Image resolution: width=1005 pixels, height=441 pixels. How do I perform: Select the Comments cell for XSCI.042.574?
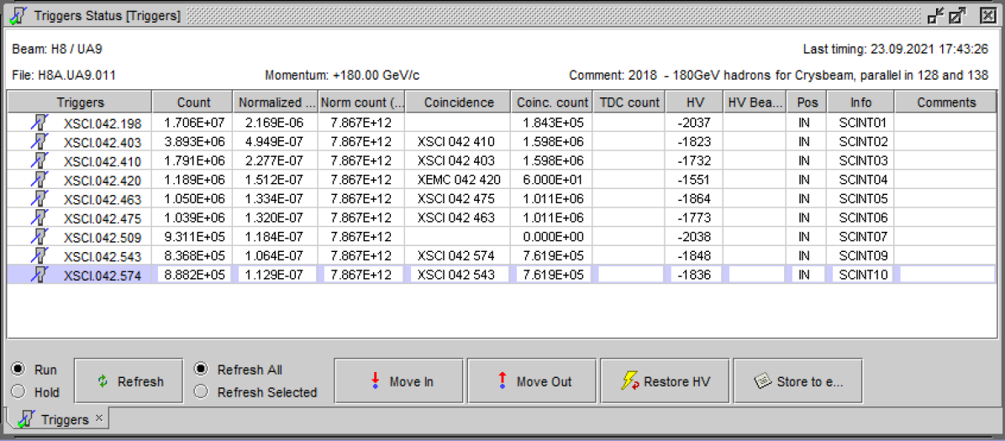point(946,275)
